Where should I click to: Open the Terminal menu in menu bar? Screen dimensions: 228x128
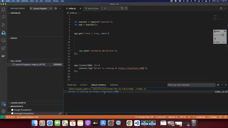click(x=48, y=1)
